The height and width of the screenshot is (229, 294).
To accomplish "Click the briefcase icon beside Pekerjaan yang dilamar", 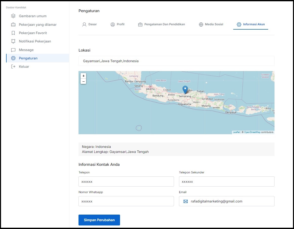I will click(13, 25).
